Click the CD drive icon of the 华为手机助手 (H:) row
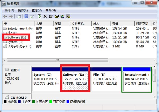 click(x=5, y=46)
